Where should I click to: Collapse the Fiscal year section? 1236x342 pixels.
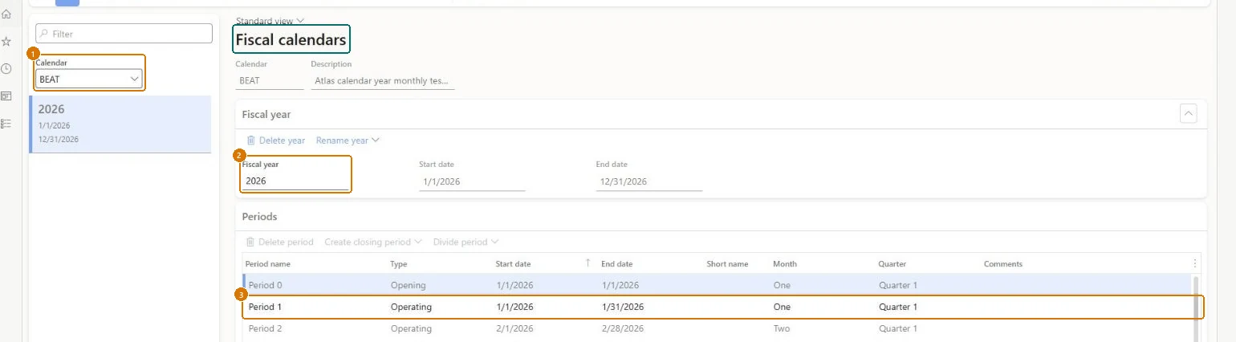pyautogui.click(x=1189, y=114)
